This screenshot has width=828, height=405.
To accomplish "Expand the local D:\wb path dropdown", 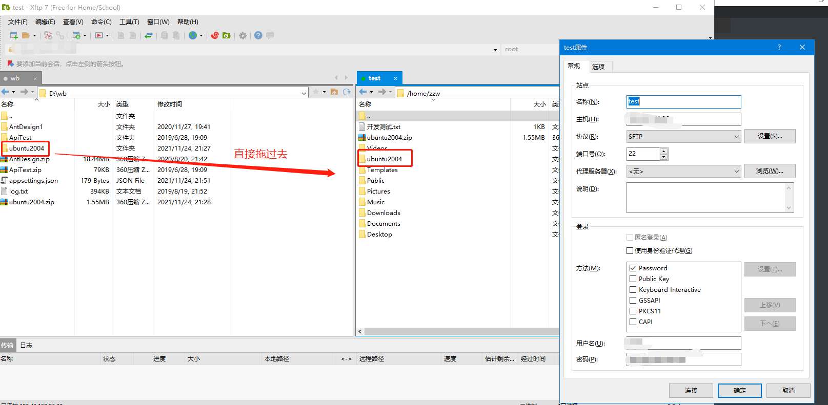I will point(304,93).
